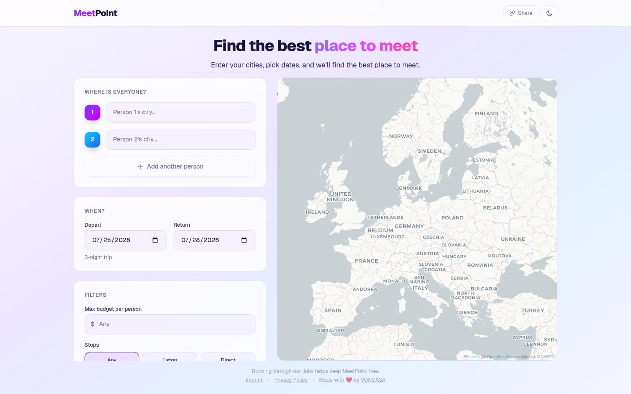Click GERMANY label on the map
This screenshot has width=631, height=394.
coord(409,226)
